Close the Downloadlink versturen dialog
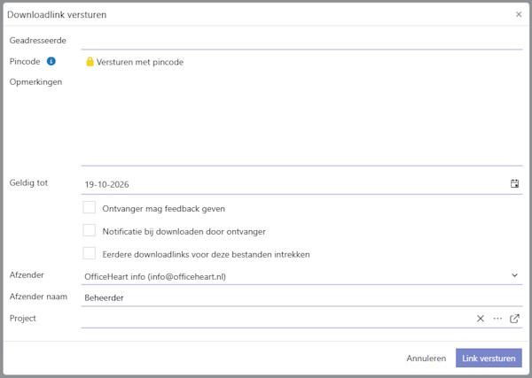The image size is (532, 378). 519,14
